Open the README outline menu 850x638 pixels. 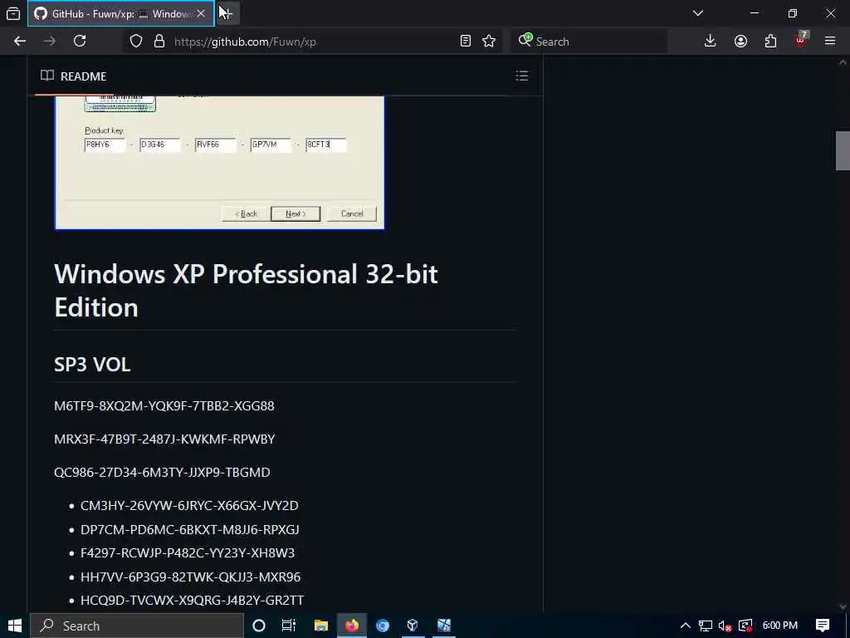point(521,76)
